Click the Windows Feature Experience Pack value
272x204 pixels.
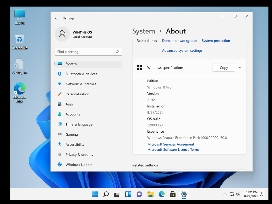pyautogui.click(x=187, y=138)
